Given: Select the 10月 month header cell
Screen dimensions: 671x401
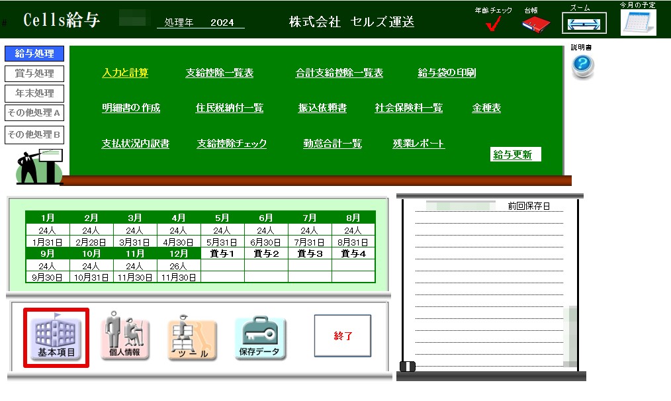Looking at the screenshot, I should click(x=91, y=253).
